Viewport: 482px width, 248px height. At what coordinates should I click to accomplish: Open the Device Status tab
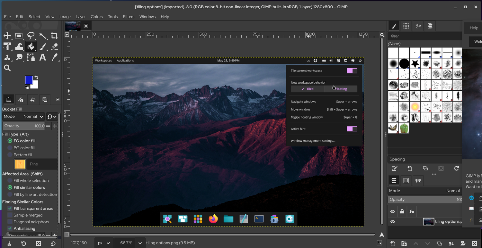(21, 100)
